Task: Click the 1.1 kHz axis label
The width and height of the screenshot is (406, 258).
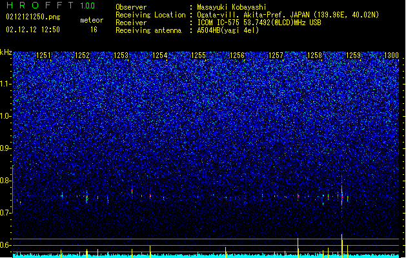Action: pyautogui.click(x=6, y=84)
